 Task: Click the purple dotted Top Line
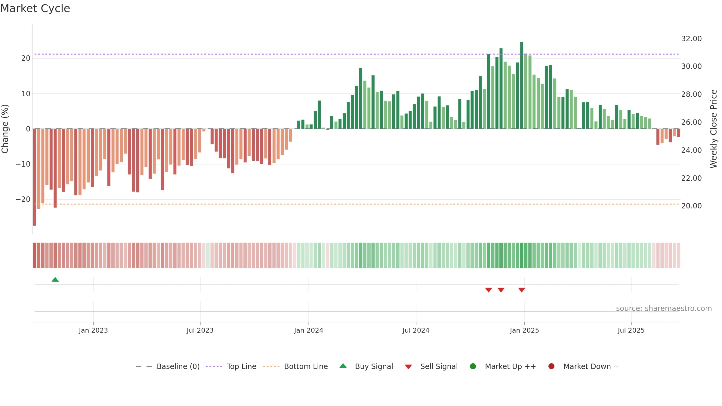click(x=356, y=54)
